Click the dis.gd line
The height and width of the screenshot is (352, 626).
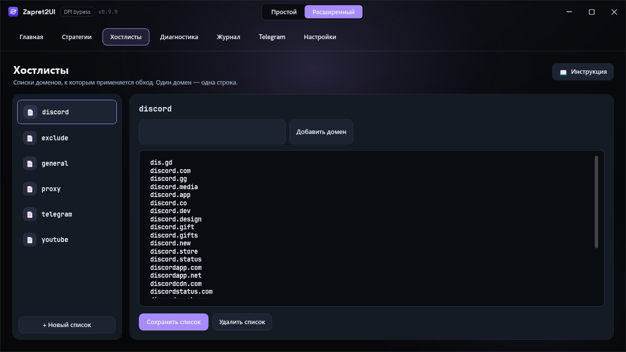click(161, 163)
